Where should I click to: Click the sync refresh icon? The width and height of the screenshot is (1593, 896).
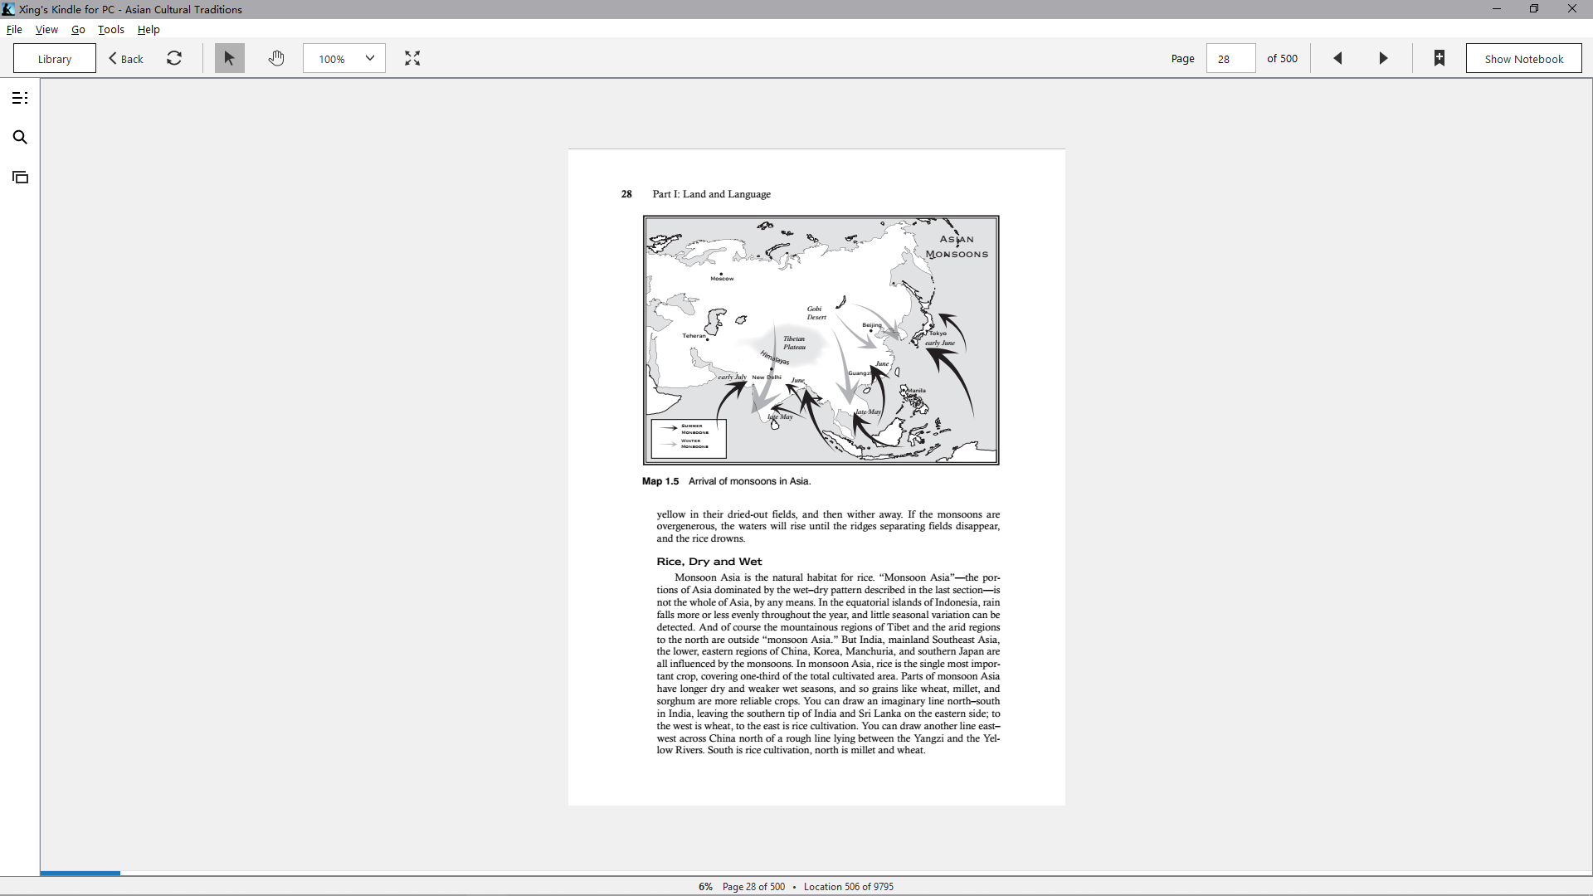point(174,58)
